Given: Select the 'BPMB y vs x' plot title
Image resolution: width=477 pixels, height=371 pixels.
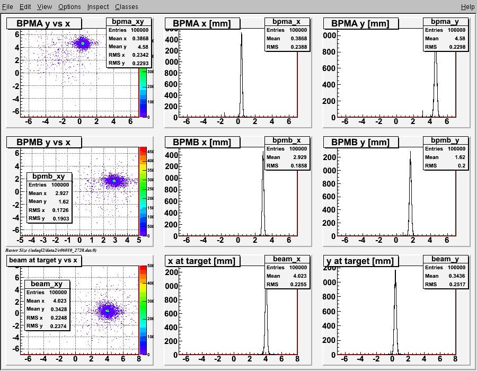Looking at the screenshot, I should point(44,142).
